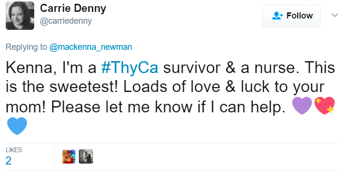The width and height of the screenshot is (350, 174).
Task: Click the word 'survivor' in the tweet
Action: tap(192, 68)
